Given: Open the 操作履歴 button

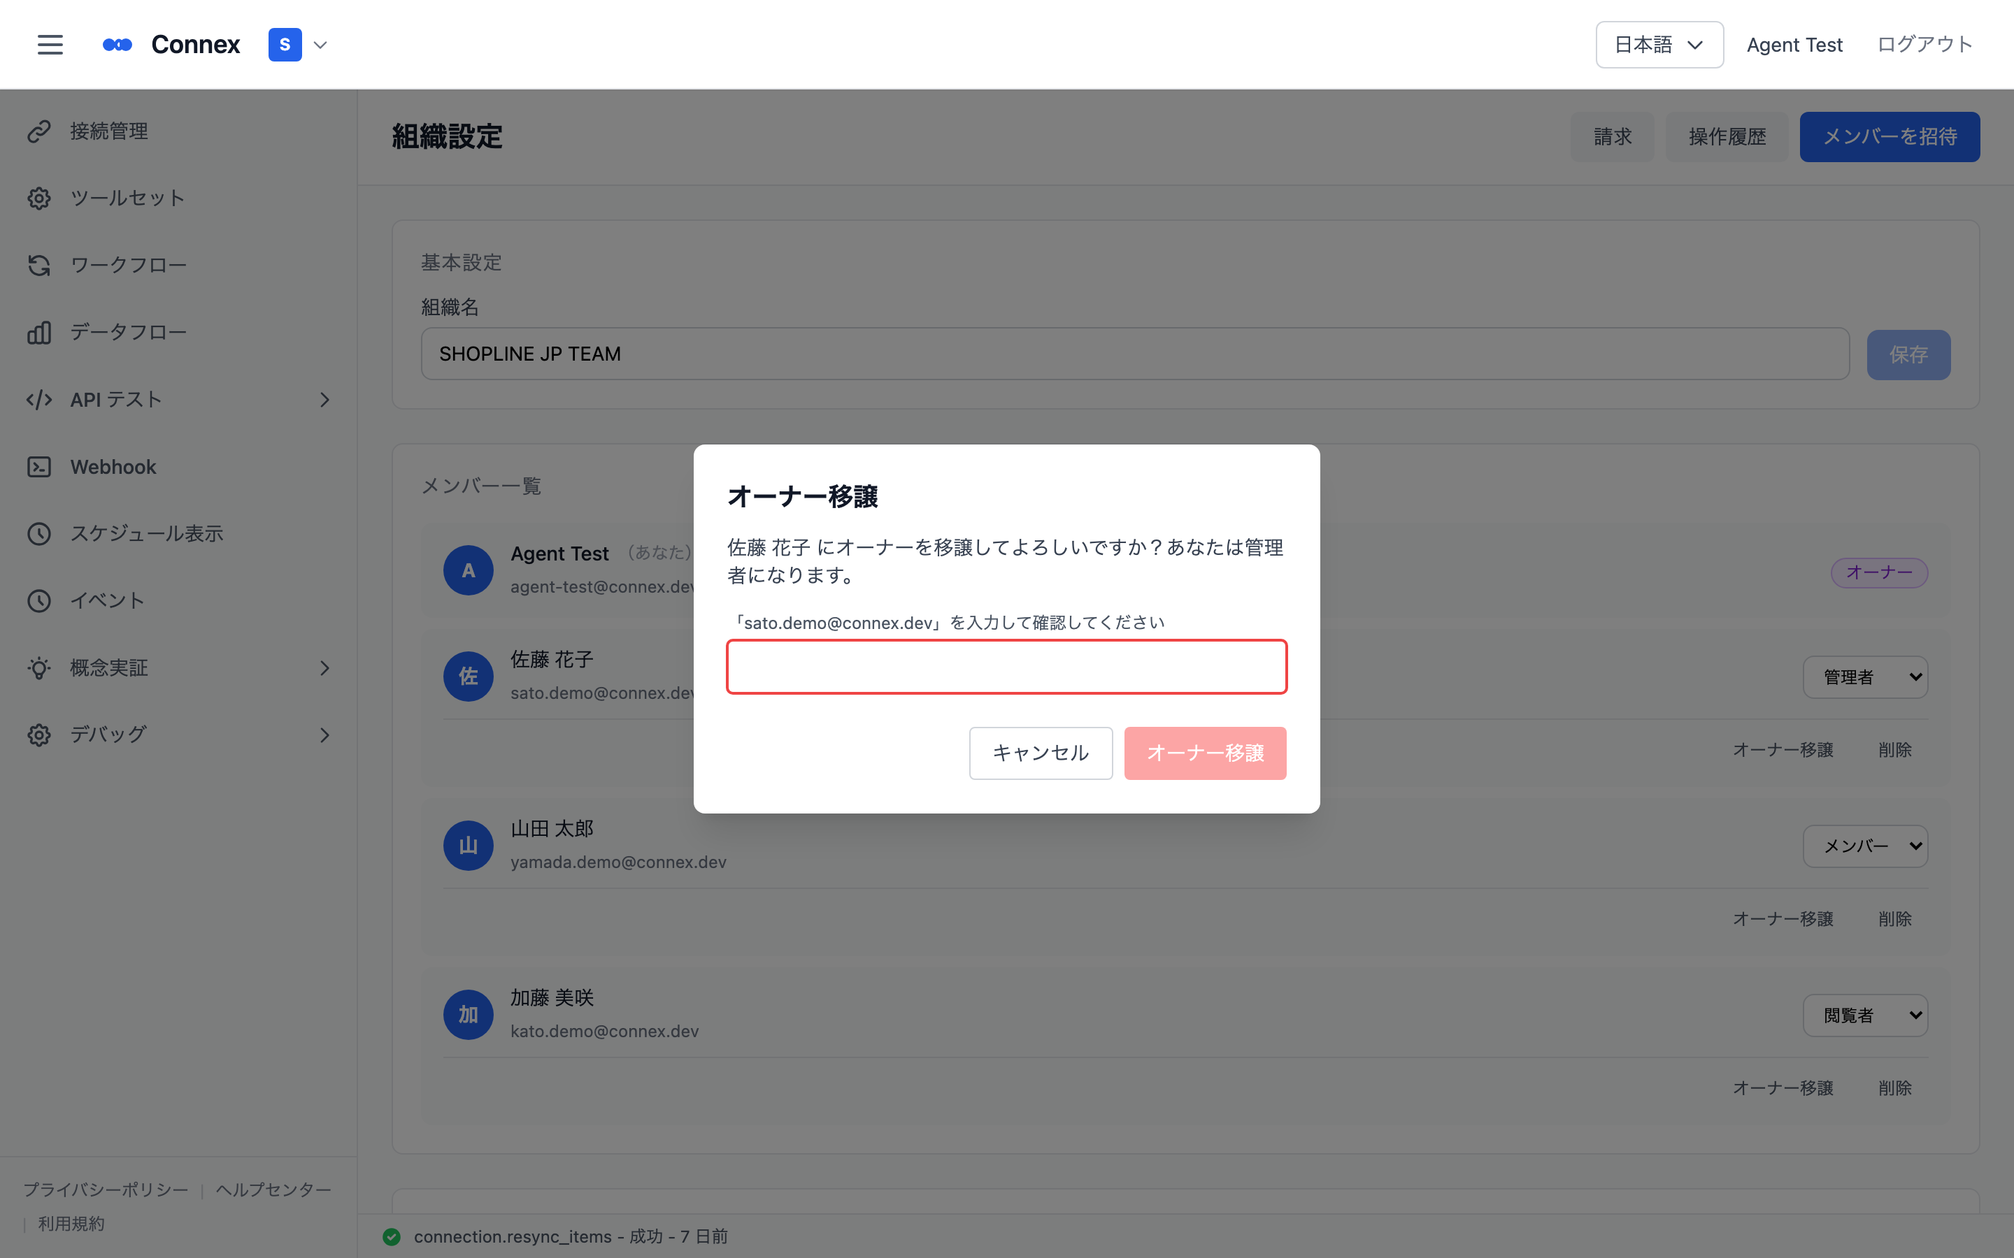Looking at the screenshot, I should 1727,136.
